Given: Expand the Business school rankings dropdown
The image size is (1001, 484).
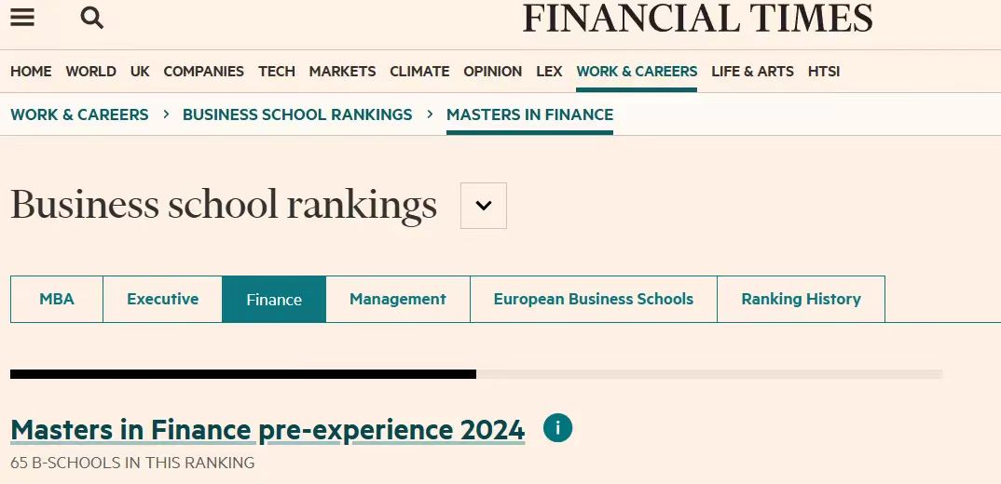Looking at the screenshot, I should coord(484,206).
